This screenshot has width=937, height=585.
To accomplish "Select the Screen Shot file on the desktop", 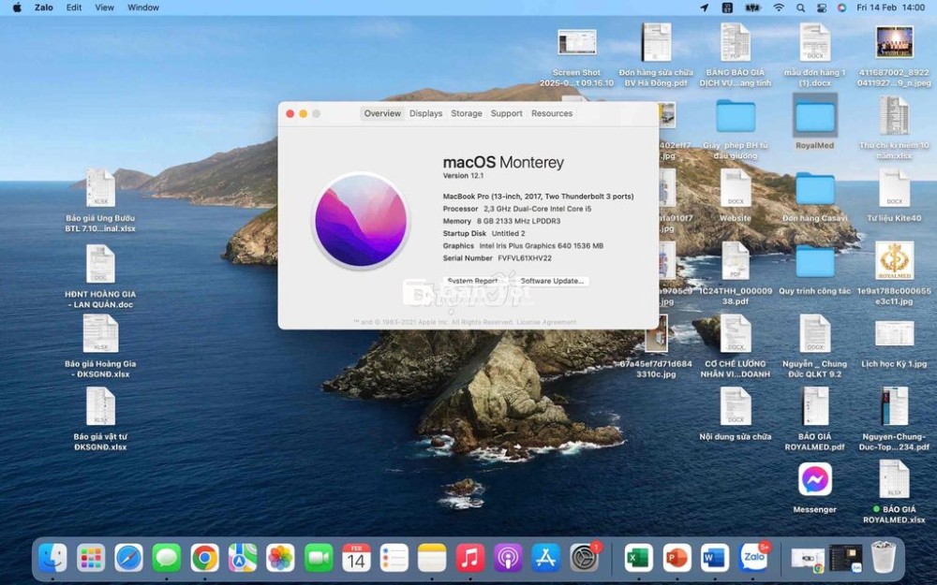I will (576, 57).
